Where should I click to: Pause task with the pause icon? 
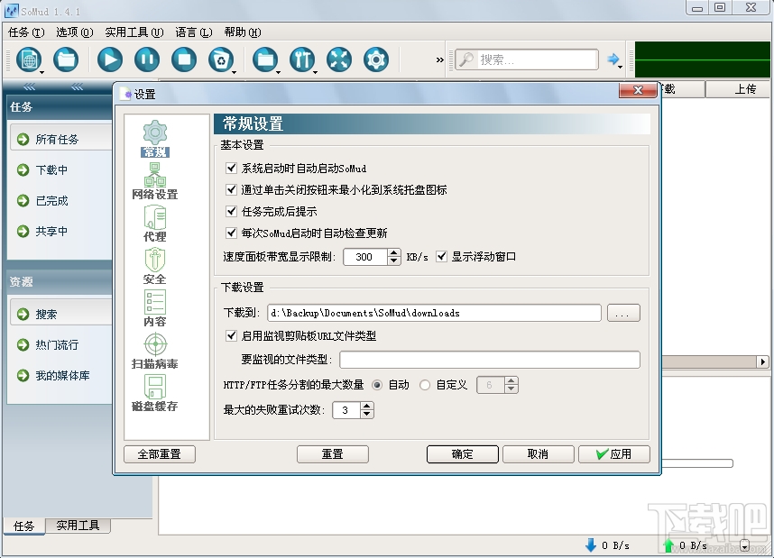(147, 59)
